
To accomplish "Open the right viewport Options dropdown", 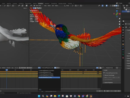I will (118, 8).
